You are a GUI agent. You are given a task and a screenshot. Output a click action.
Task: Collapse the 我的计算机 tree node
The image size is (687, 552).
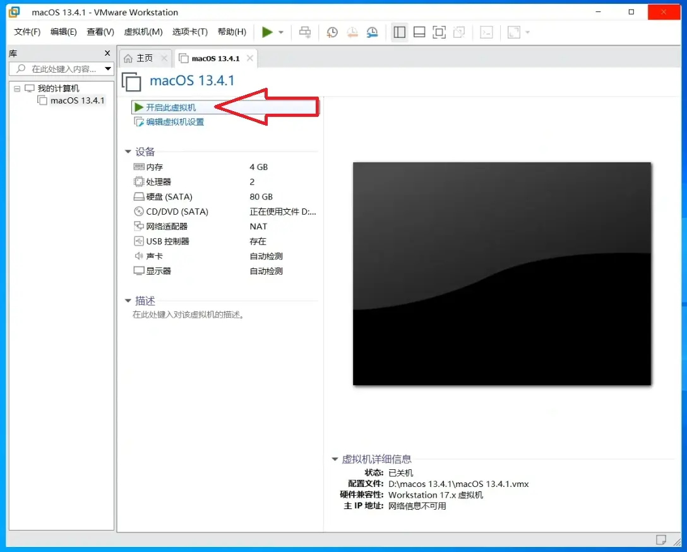pyautogui.click(x=17, y=88)
